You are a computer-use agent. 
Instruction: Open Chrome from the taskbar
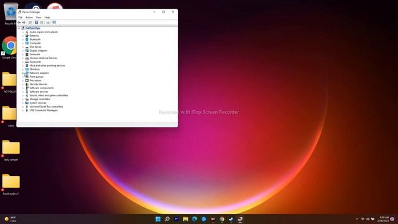[222, 219]
